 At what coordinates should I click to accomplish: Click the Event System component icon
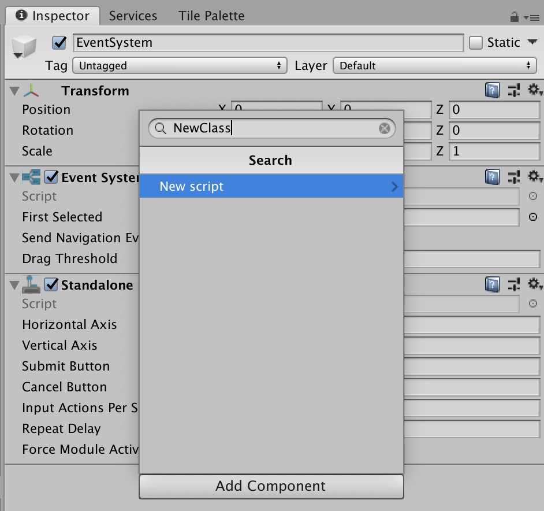(31, 177)
